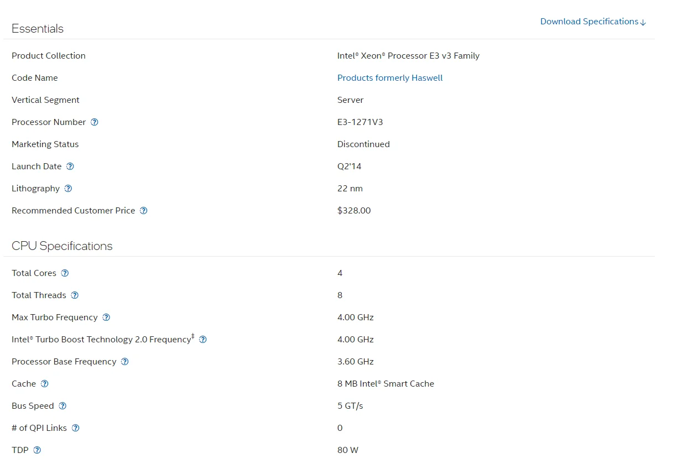Click help icon beside Max Turbo Frequency
This screenshot has height=474, width=677.
[x=106, y=317]
